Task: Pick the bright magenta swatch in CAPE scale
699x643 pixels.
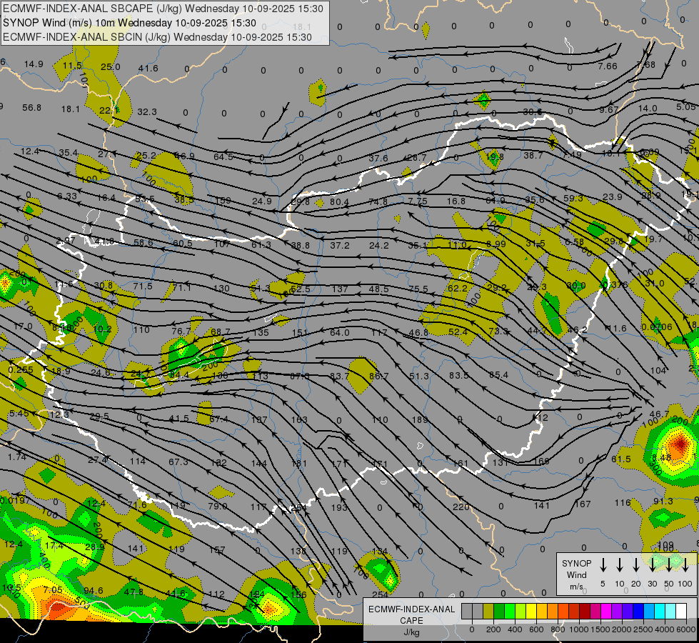Action: (x=606, y=611)
